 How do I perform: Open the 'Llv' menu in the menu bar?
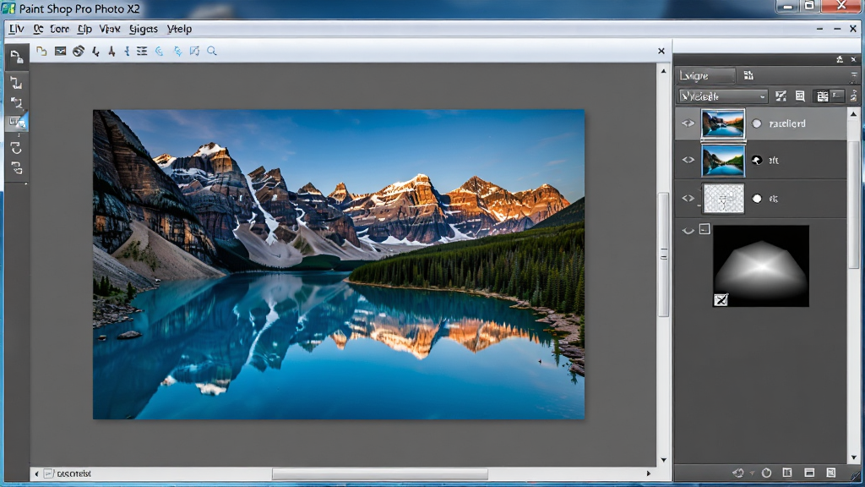click(x=17, y=29)
